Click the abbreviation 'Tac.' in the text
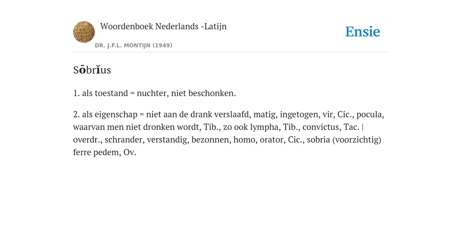The height and width of the screenshot is (231, 462). tap(351, 127)
